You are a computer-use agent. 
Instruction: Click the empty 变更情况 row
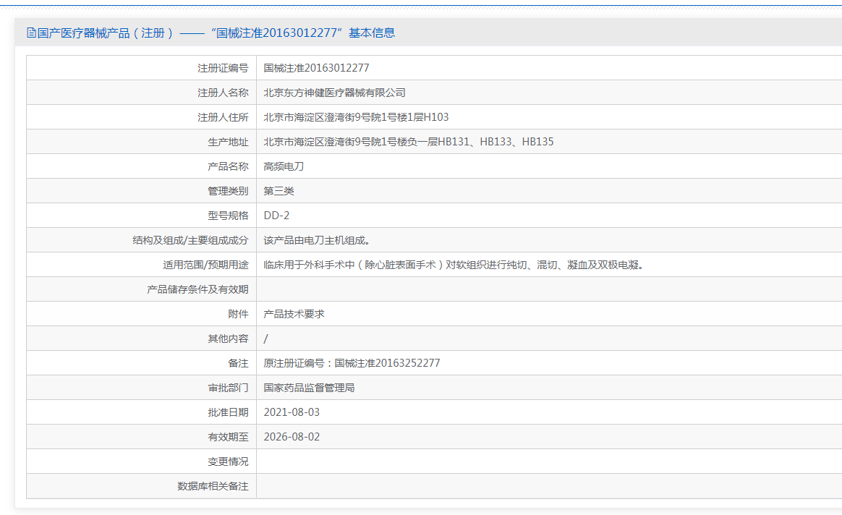point(434,461)
